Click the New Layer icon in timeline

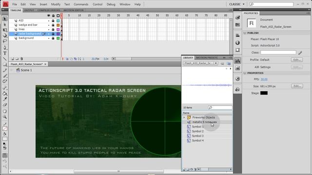click(12, 59)
